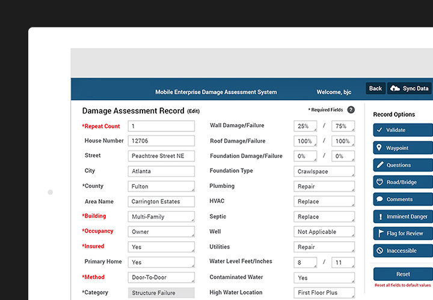Click the House Number field 12706

161,141
